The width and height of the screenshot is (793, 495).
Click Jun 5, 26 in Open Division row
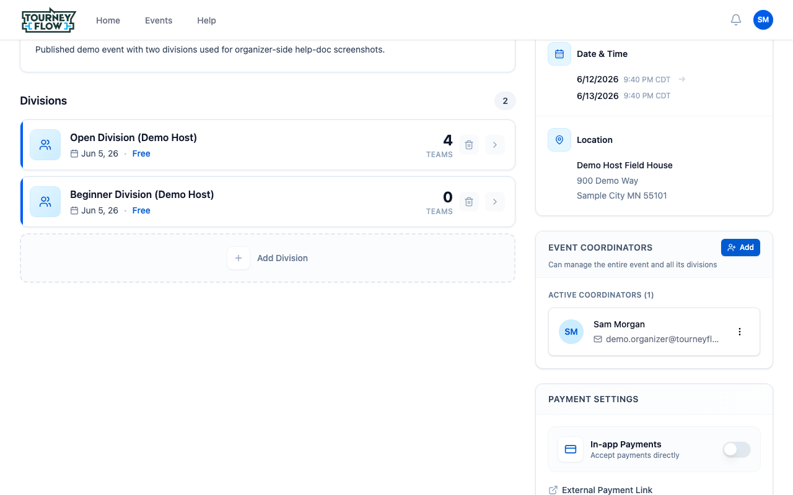pyautogui.click(x=100, y=153)
